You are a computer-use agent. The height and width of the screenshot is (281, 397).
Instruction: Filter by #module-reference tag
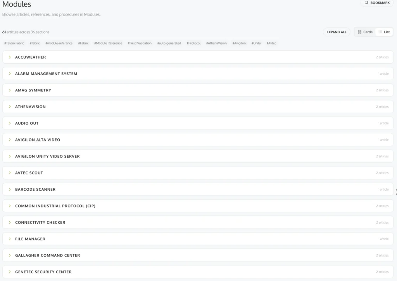[x=59, y=43]
